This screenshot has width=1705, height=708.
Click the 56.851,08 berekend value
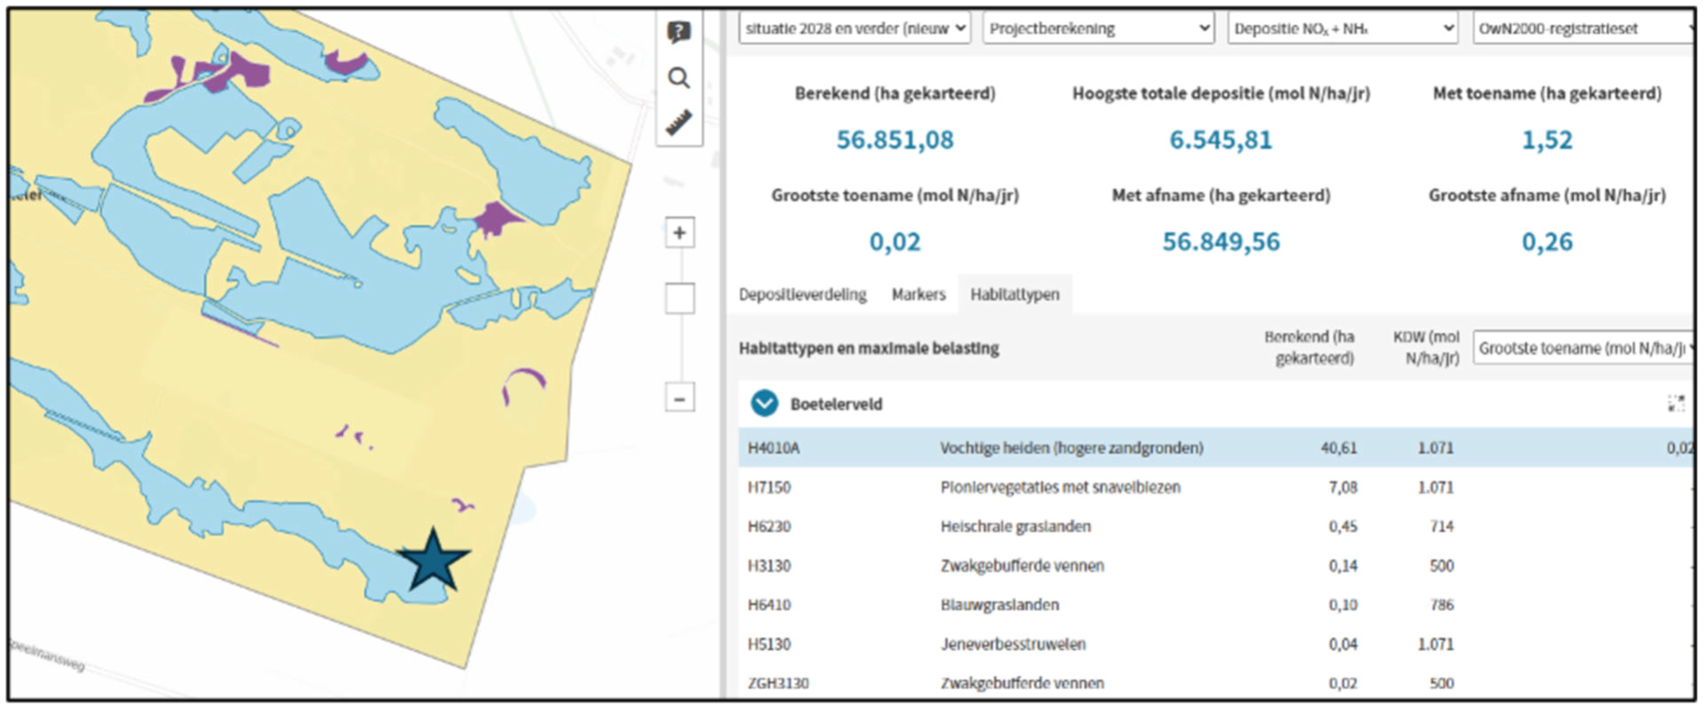tap(895, 140)
